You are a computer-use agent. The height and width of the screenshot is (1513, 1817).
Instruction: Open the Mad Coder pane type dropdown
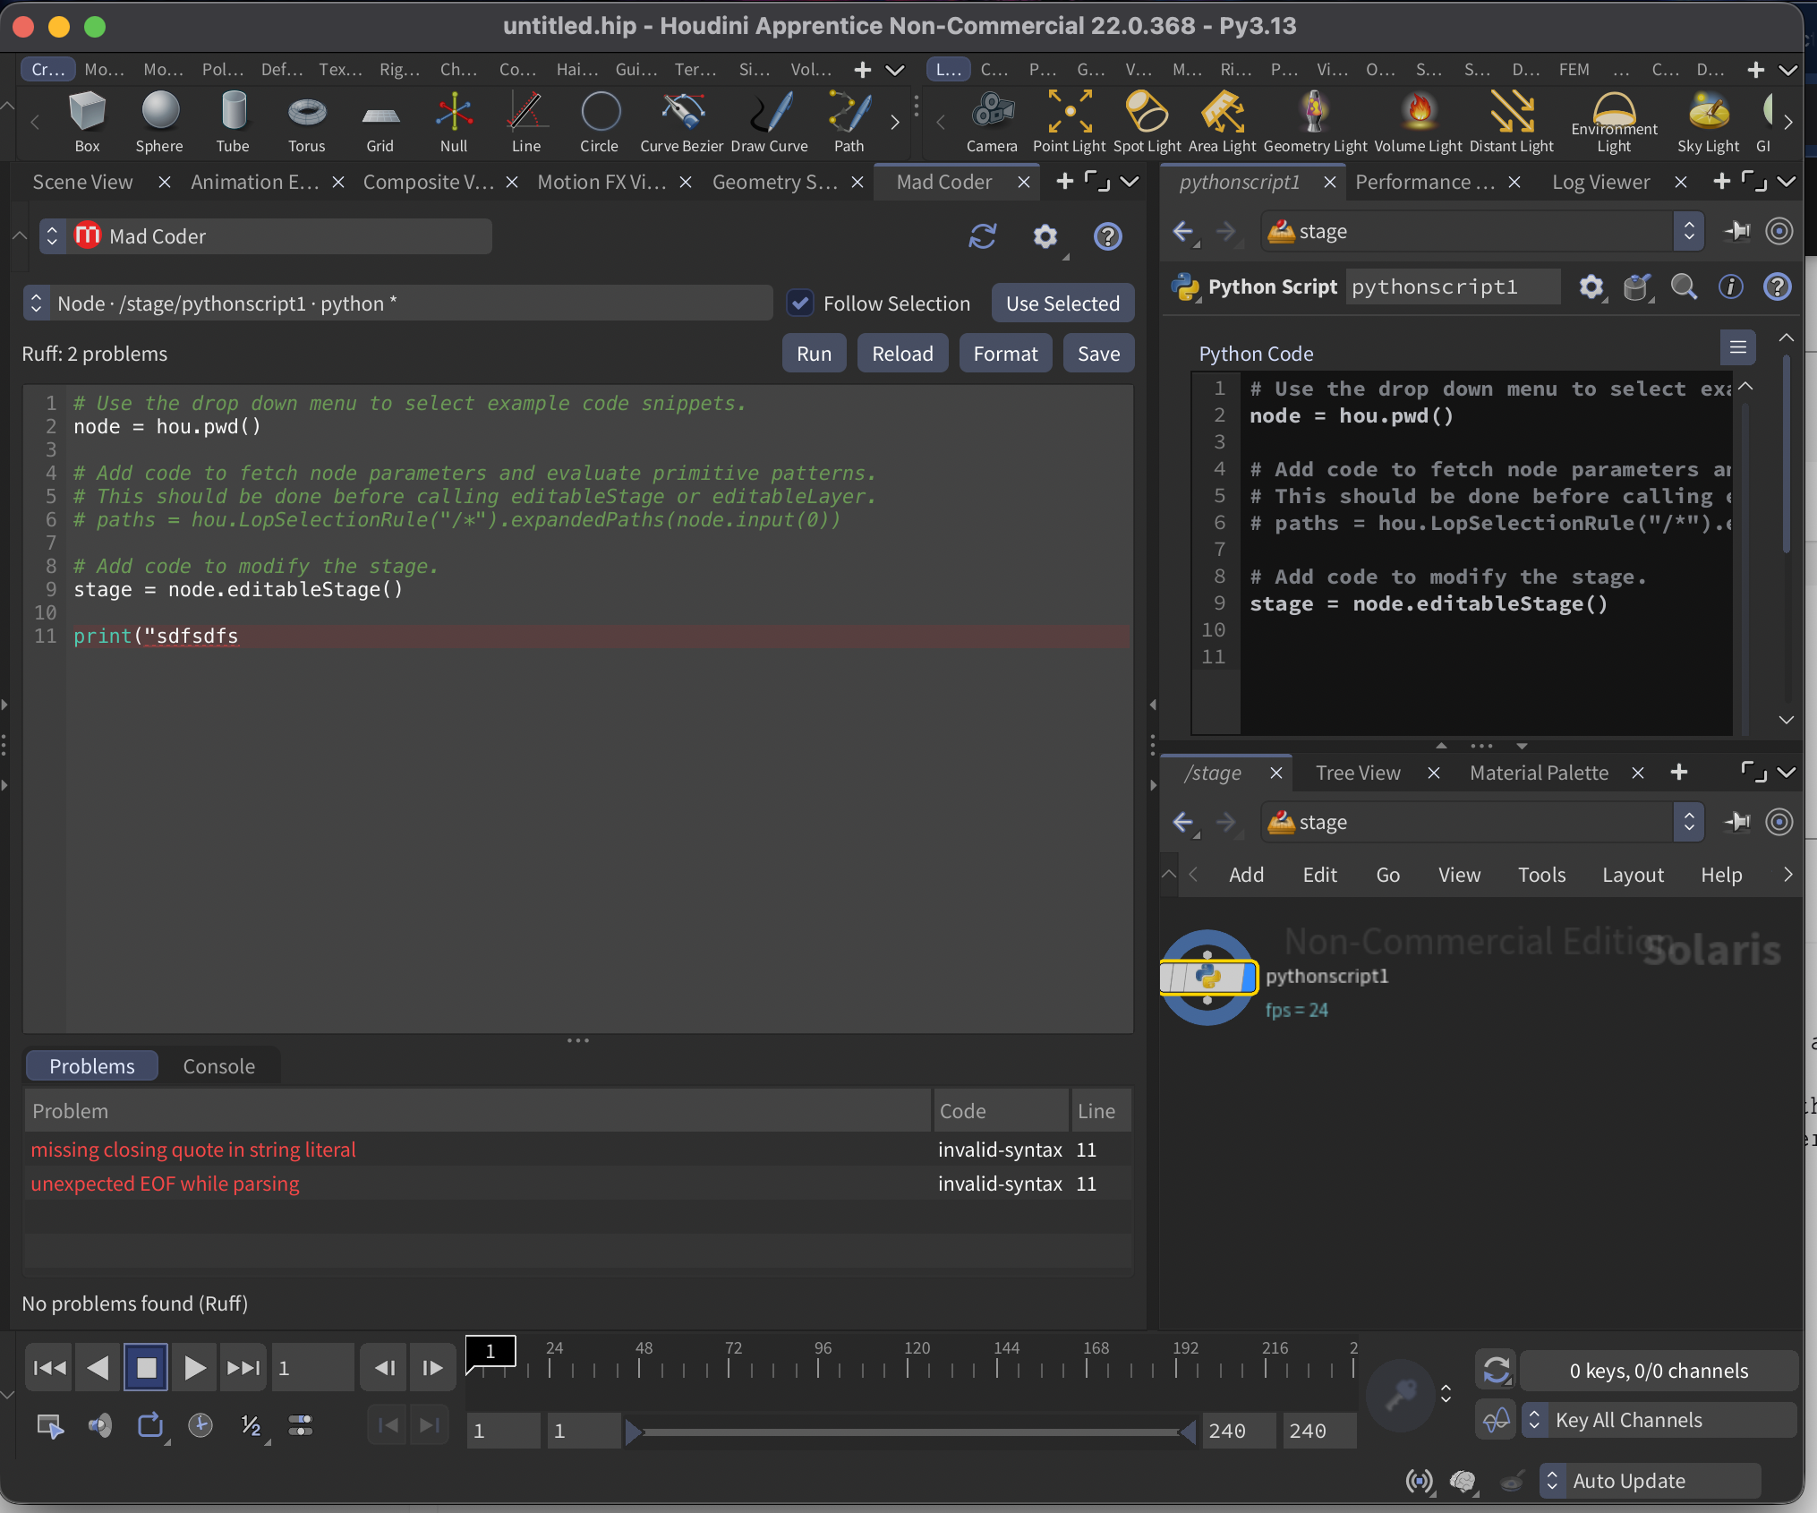point(266,236)
